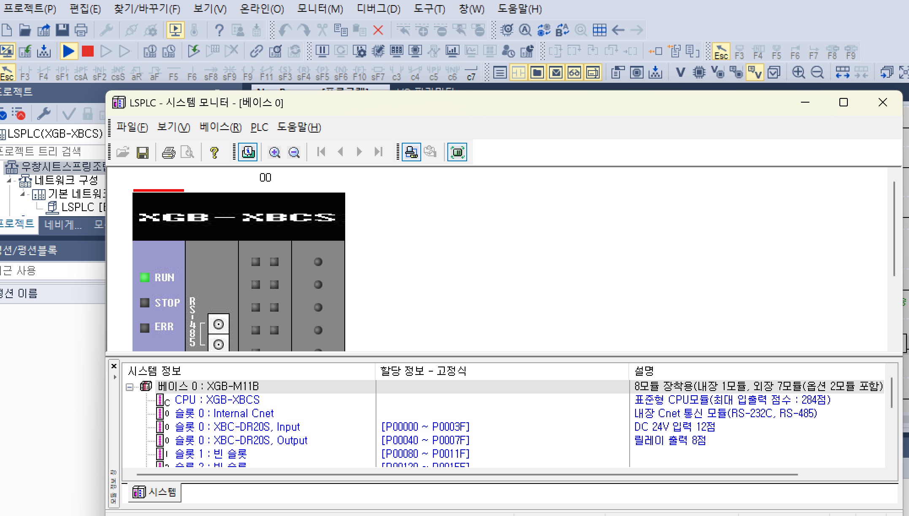Go to previous base arrow button
The width and height of the screenshot is (909, 516).
[340, 152]
